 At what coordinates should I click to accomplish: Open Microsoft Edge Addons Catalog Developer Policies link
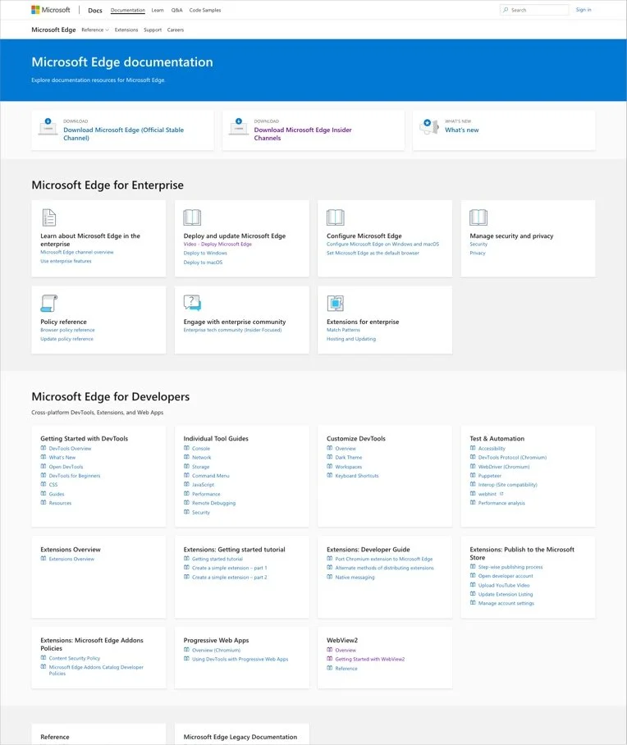click(x=96, y=670)
